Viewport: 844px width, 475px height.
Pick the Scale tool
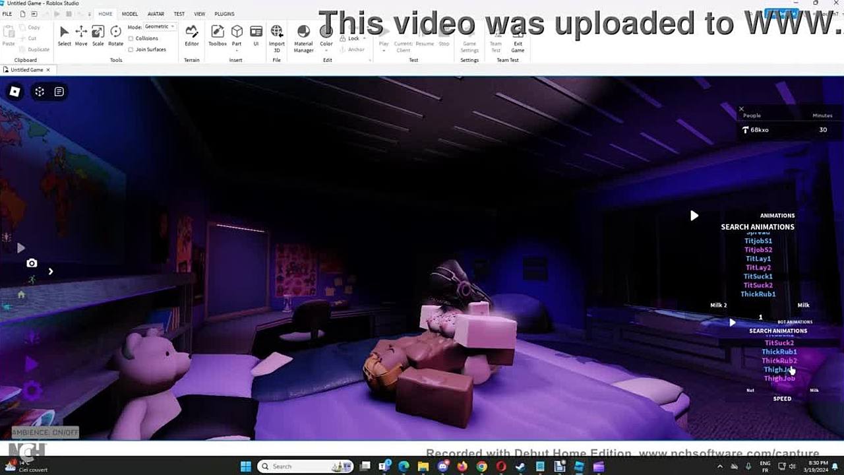[98, 35]
